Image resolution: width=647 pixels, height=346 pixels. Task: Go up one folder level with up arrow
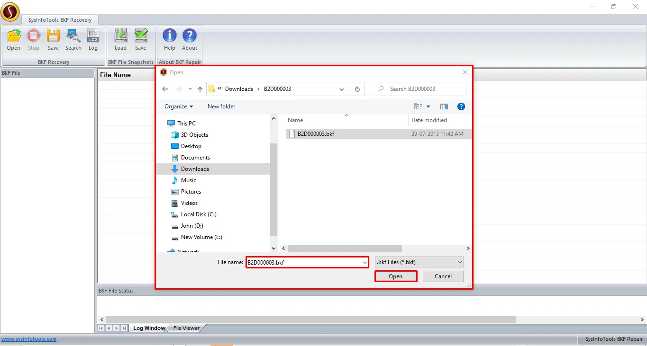[x=200, y=89]
